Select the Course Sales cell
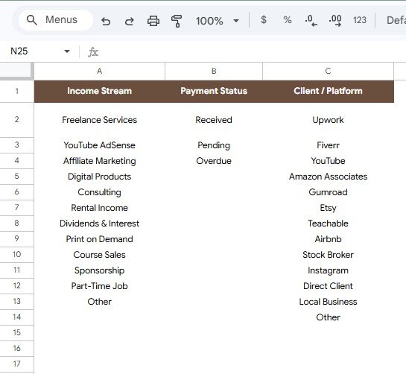This screenshot has height=374, width=406. 99,255
